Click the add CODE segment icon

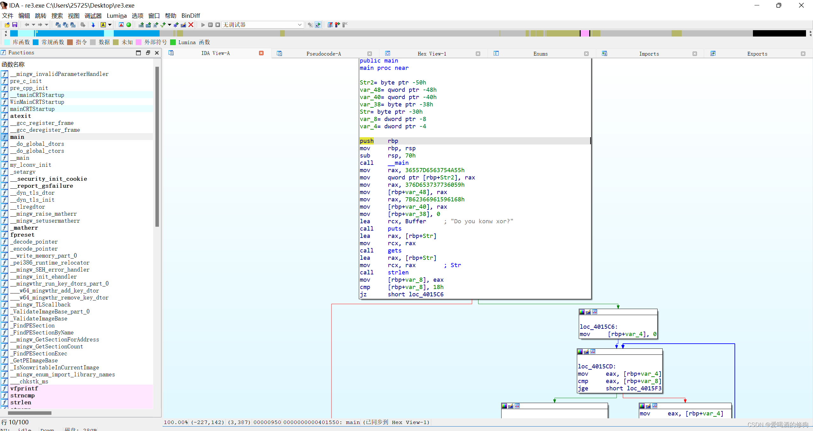(141, 25)
